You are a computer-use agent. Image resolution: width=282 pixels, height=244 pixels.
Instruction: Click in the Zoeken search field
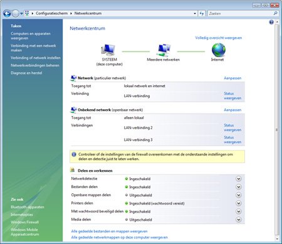[240, 13]
